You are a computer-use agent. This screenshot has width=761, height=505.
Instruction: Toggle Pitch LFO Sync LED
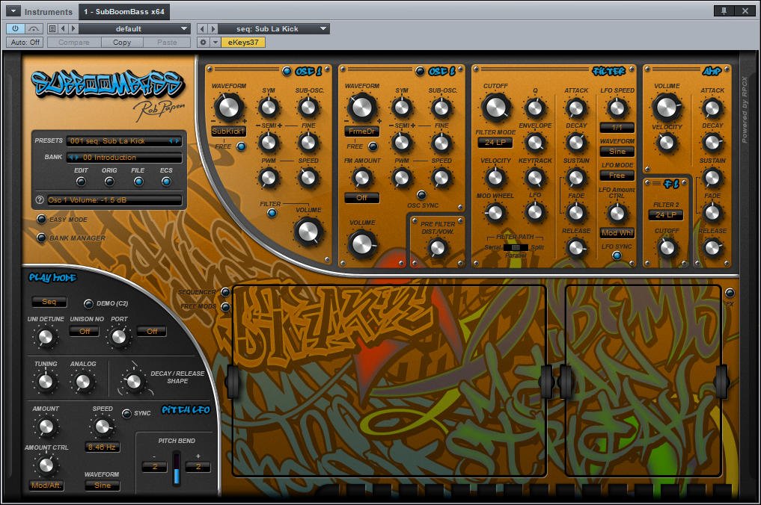click(x=126, y=413)
